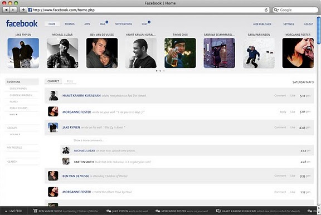The image size is (321, 215).
Task: Open the Friends tab
Action: [x=70, y=24]
